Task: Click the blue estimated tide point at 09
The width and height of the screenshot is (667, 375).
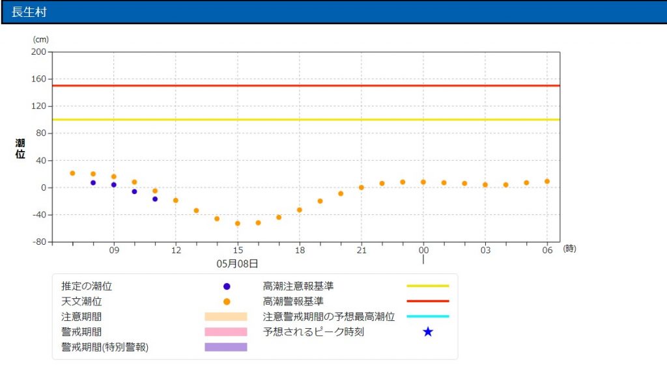Action: pos(113,185)
